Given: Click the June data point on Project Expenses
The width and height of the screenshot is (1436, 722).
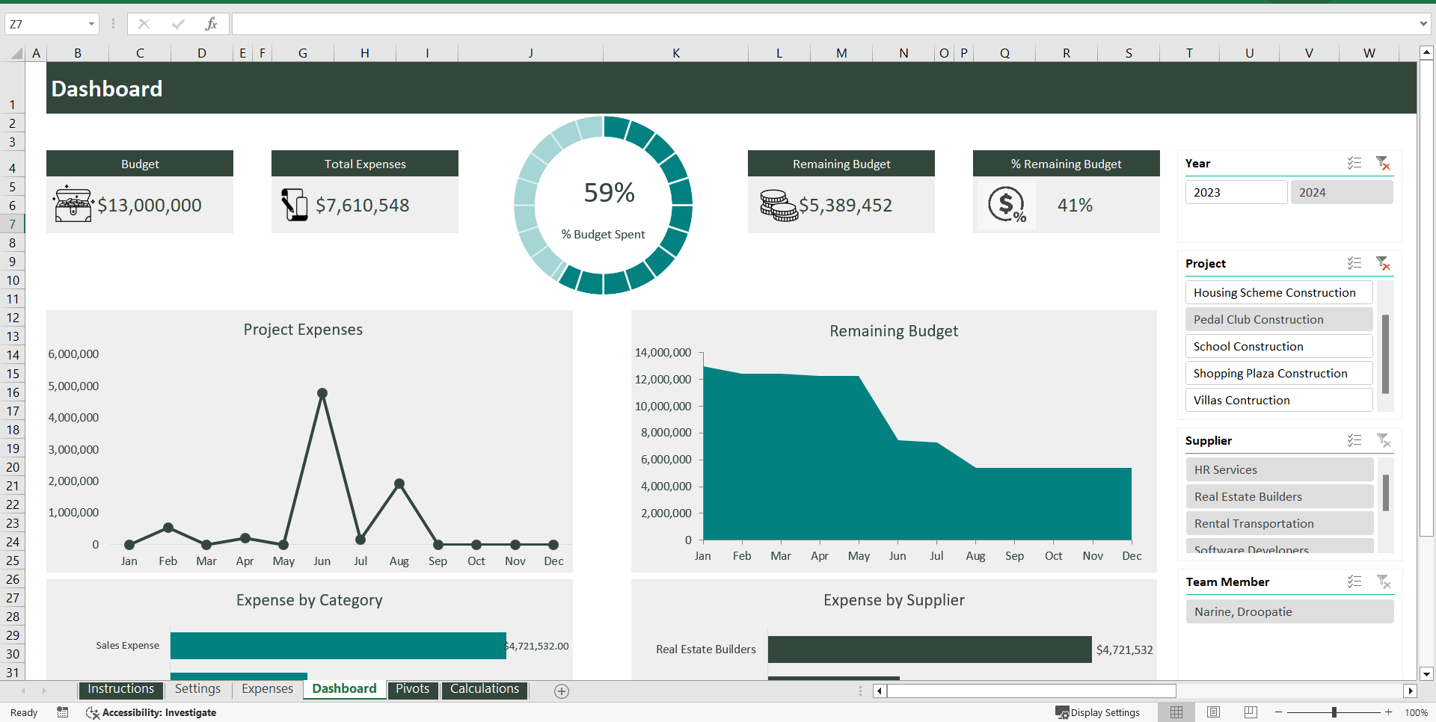Looking at the screenshot, I should pos(322,393).
